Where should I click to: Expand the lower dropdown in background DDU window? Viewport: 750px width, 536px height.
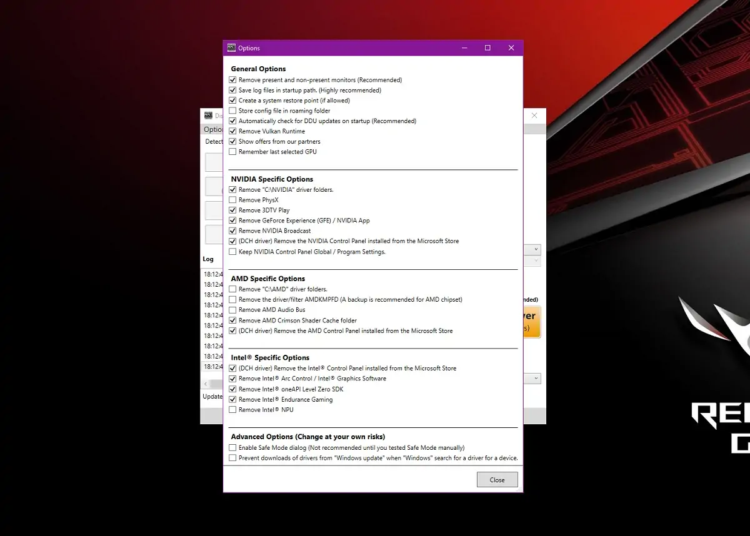532,379
